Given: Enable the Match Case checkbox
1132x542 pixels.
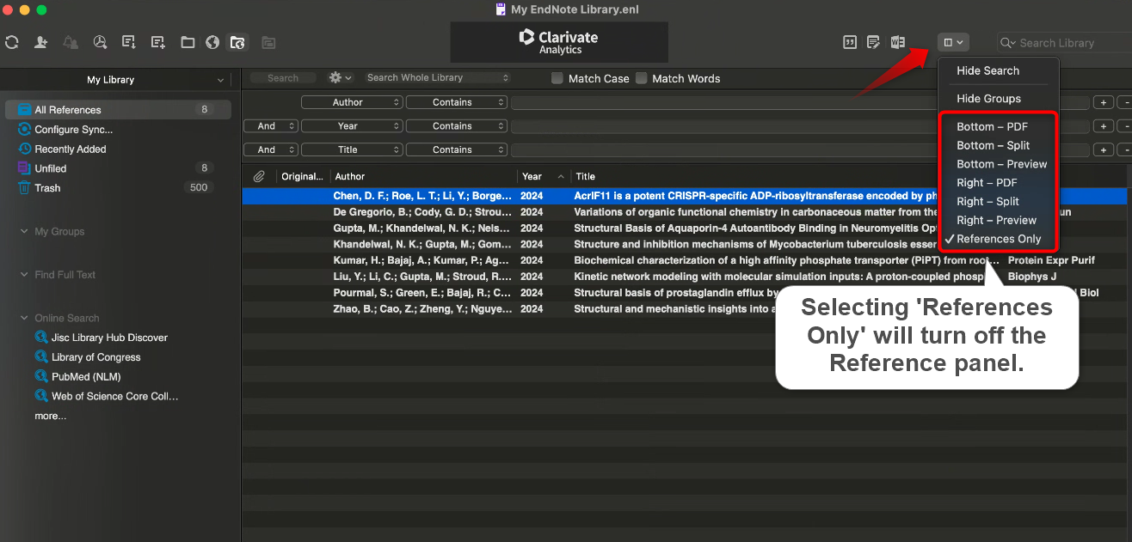Looking at the screenshot, I should coord(557,78).
